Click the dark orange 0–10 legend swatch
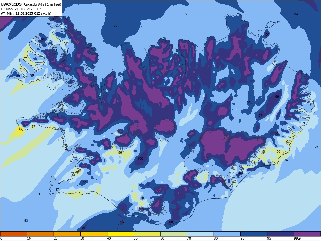 tap(13, 234)
